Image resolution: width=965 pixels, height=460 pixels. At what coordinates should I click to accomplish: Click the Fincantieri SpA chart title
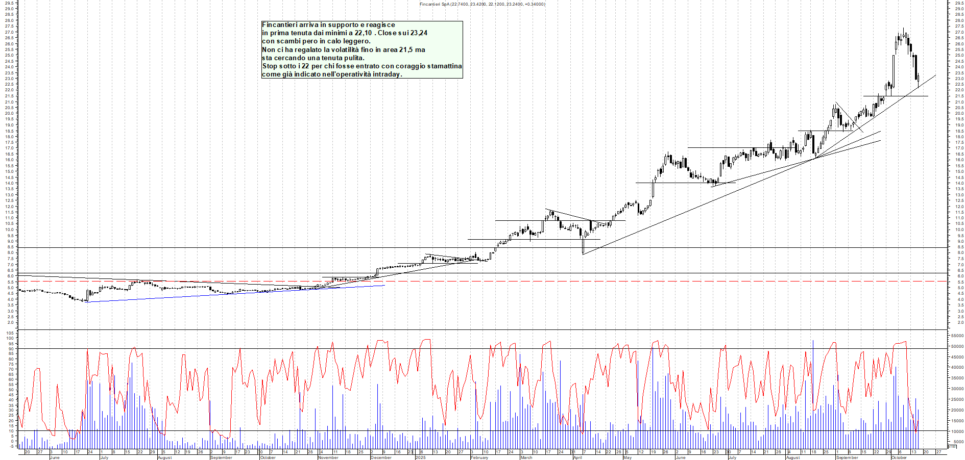pyautogui.click(x=482, y=4)
